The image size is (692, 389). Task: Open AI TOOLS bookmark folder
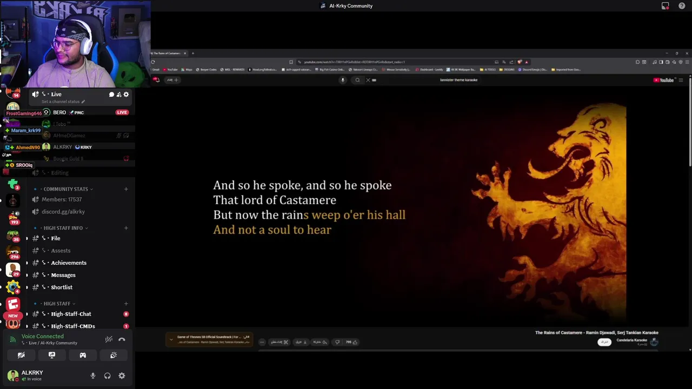(x=488, y=70)
